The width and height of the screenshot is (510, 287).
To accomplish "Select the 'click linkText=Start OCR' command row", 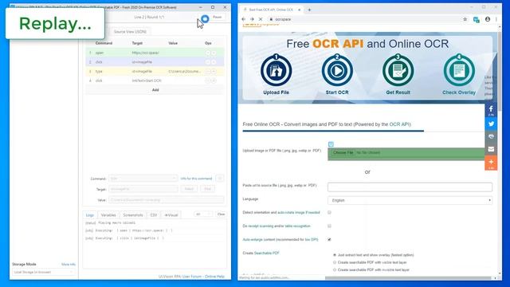I will point(155,81).
